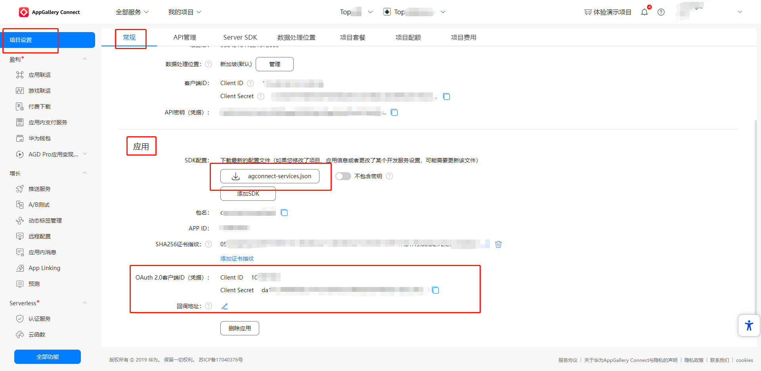The image size is (761, 371).
Task: Click the 全部功能 button
Action: (48, 357)
